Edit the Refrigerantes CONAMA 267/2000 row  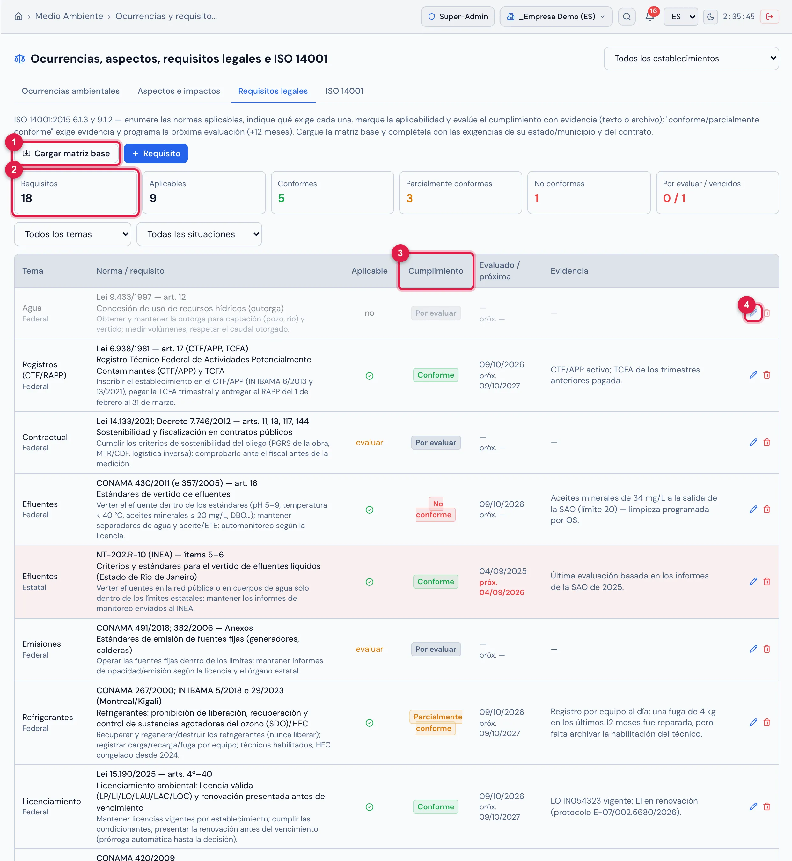point(753,723)
